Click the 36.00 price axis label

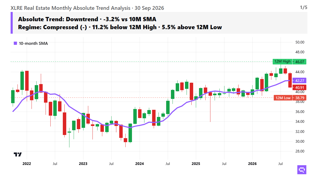coord(300,112)
